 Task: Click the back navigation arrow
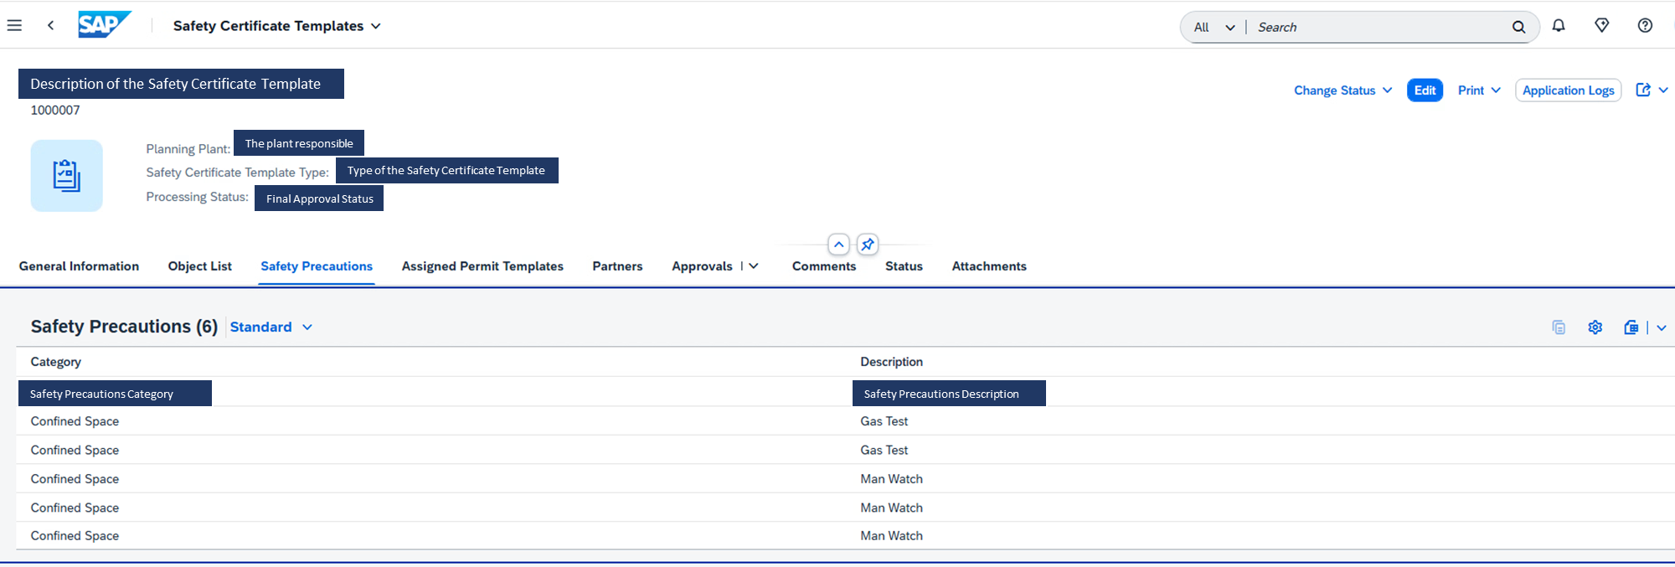click(51, 25)
